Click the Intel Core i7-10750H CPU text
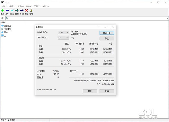Screen dimensions: 169x122 (94, 81)
